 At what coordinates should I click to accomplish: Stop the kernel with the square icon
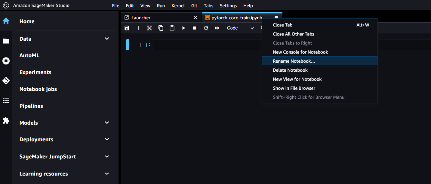point(195,28)
